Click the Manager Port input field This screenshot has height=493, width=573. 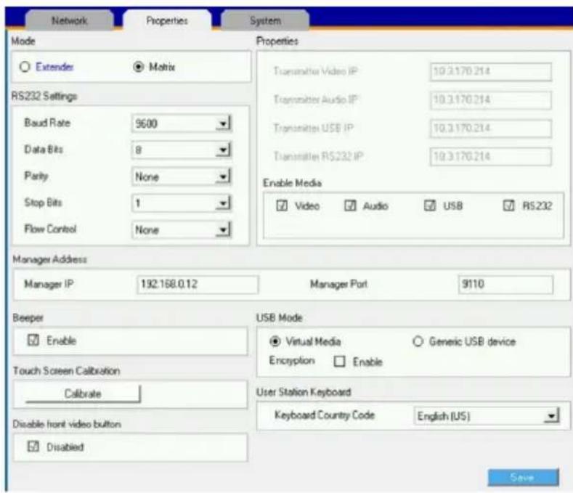[x=505, y=285]
